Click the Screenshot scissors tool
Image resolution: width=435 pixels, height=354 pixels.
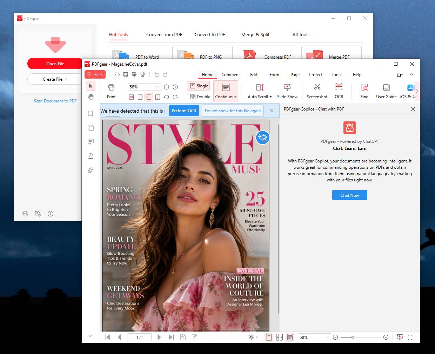tap(317, 91)
